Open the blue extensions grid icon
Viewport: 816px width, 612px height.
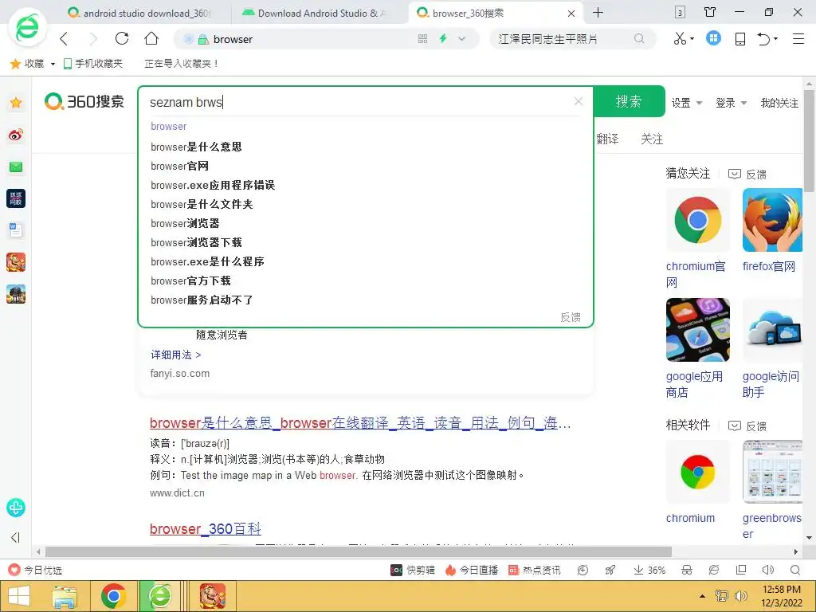point(713,38)
